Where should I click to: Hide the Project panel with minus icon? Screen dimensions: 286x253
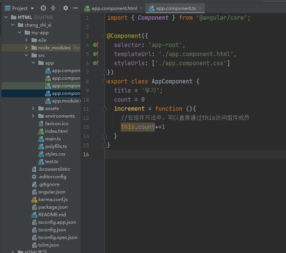[76, 8]
